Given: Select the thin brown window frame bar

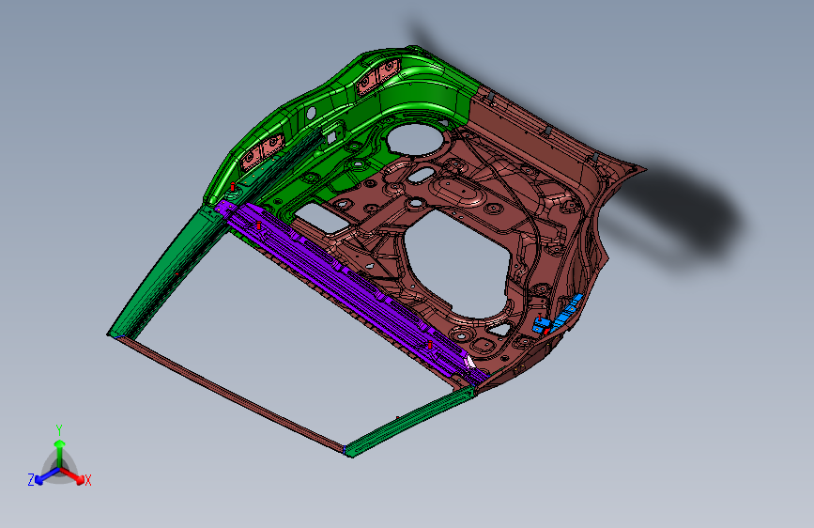Looking at the screenshot, I should click(x=234, y=396).
